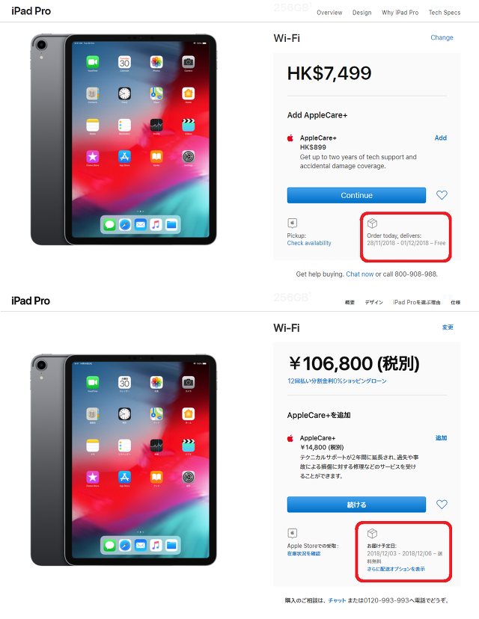
Task: Click the blue 続ける button
Action: pos(356,505)
